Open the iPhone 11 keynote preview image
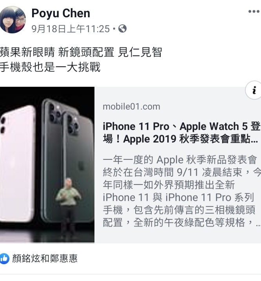This screenshot has height=281, width=261. point(47,165)
